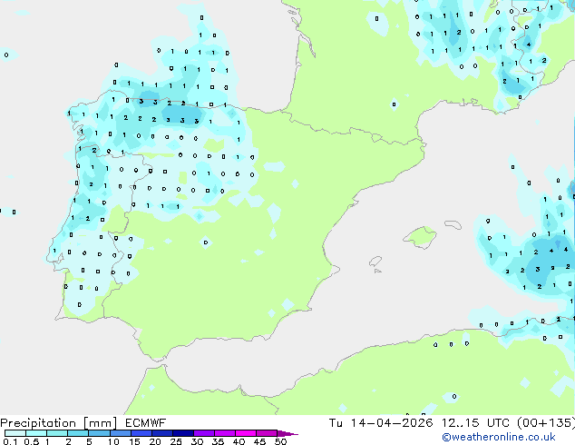Click the "Tu" weekday label
Screen dimensions: 575x445
pyautogui.click(x=336, y=423)
